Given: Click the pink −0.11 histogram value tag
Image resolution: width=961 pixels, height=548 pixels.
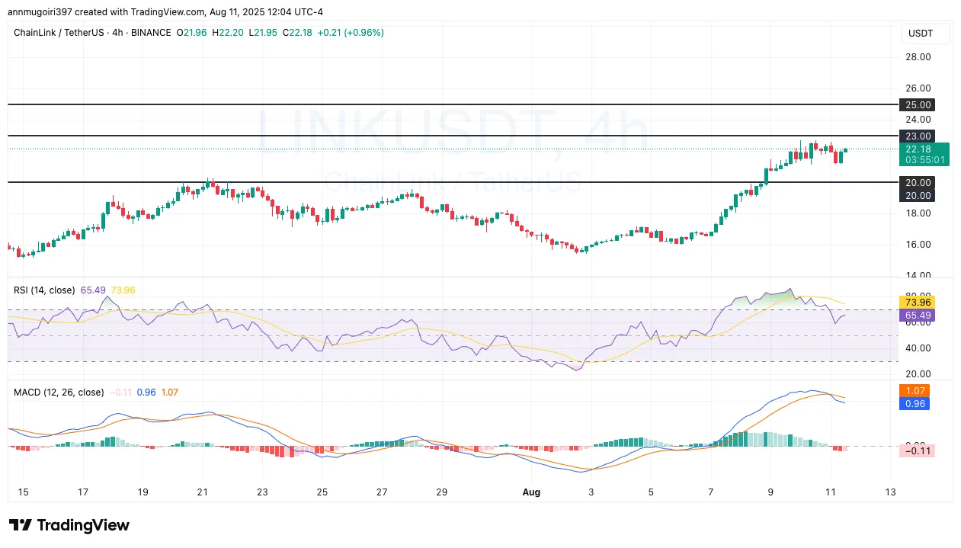Looking at the screenshot, I should (917, 450).
